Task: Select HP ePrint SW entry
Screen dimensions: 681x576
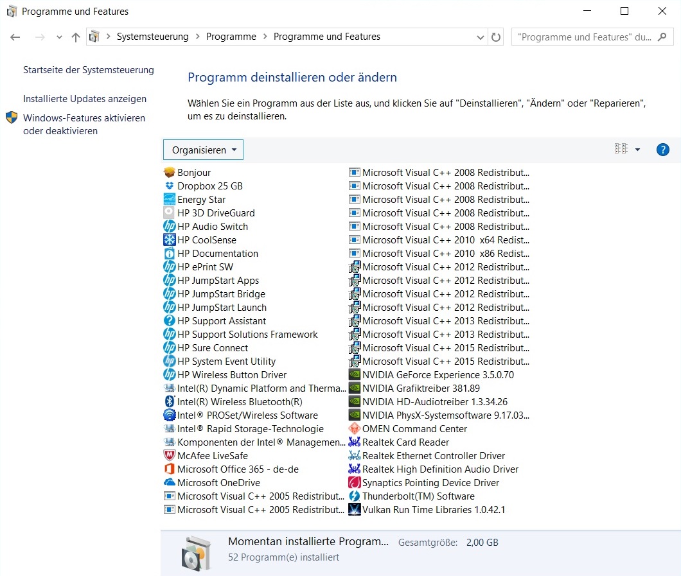Action: click(x=199, y=266)
